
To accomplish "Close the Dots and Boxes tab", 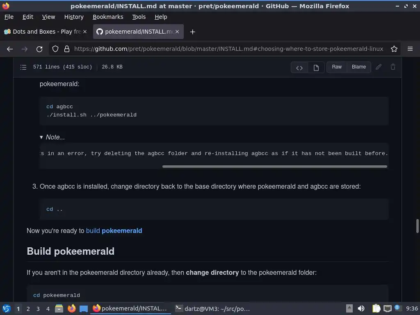I will (85, 32).
